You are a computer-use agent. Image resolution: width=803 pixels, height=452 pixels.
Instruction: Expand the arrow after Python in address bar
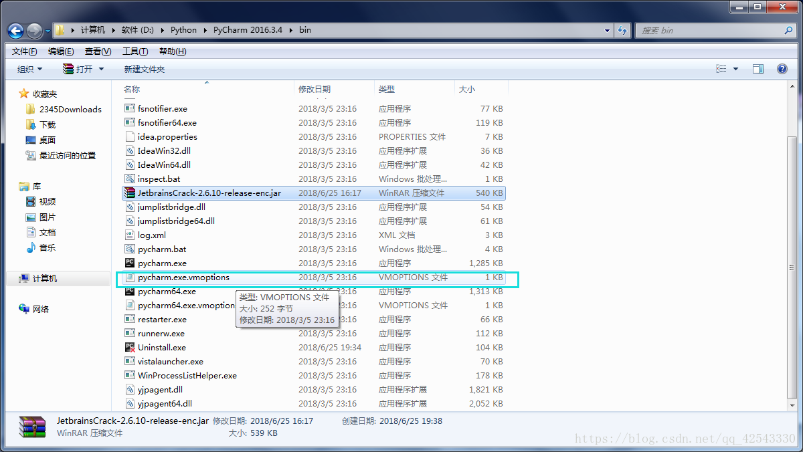pyautogui.click(x=205, y=30)
